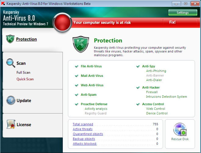Click the checkmark next to Proactive Defense
This screenshot has height=153, width=201.
coord(77,104)
